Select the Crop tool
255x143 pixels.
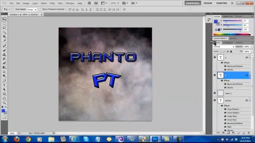[x=4, y=37]
